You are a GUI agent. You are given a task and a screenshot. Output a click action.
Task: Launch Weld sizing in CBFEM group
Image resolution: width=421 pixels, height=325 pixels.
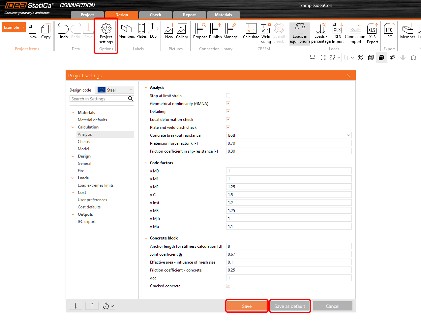pyautogui.click(x=265, y=31)
